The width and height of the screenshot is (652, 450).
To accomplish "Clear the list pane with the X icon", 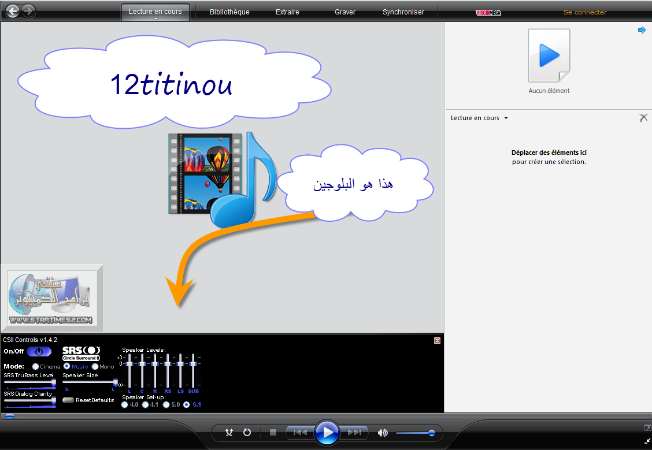I will coord(643,118).
